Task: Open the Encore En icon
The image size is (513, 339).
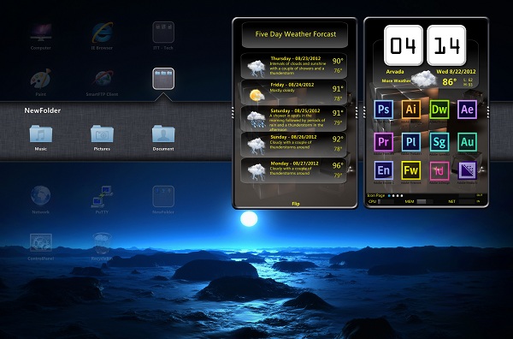Action: click(x=383, y=170)
